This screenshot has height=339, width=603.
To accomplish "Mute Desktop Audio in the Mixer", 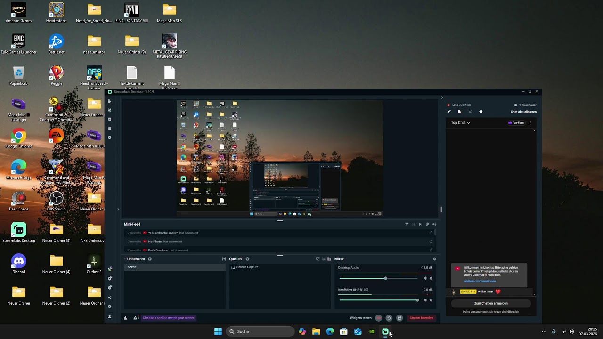I will (x=425, y=278).
